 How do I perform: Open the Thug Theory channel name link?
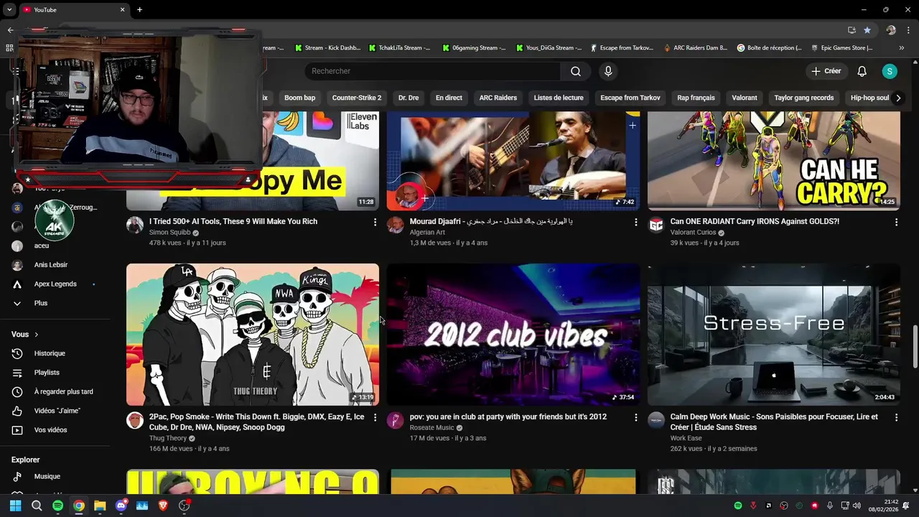(168, 438)
